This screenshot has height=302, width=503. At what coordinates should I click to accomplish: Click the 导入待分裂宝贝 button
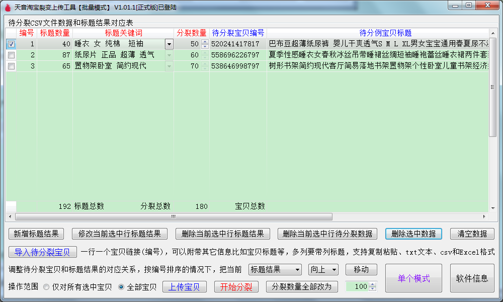pos(42,252)
